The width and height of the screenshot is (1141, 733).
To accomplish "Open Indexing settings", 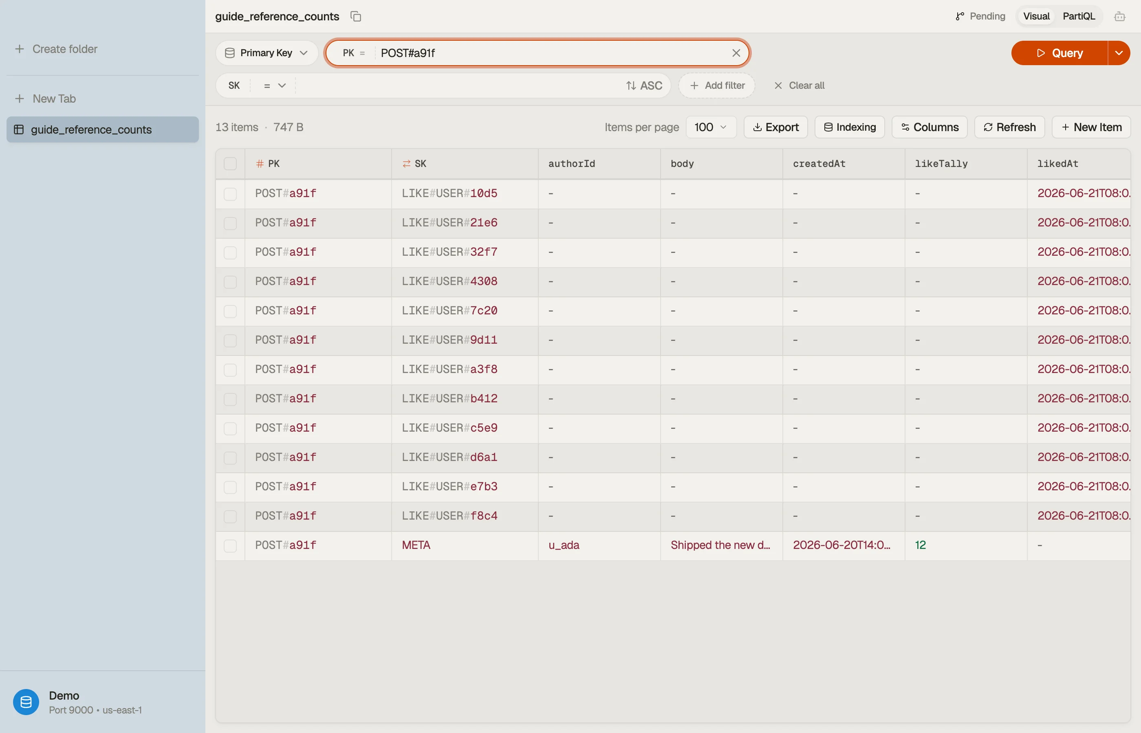I will (x=850, y=127).
